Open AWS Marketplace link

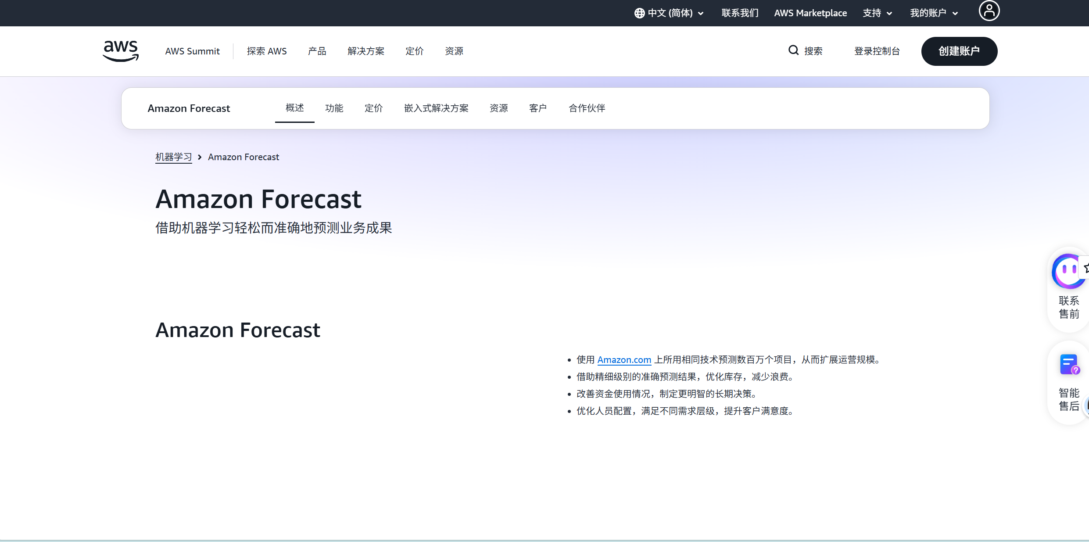[x=810, y=13]
